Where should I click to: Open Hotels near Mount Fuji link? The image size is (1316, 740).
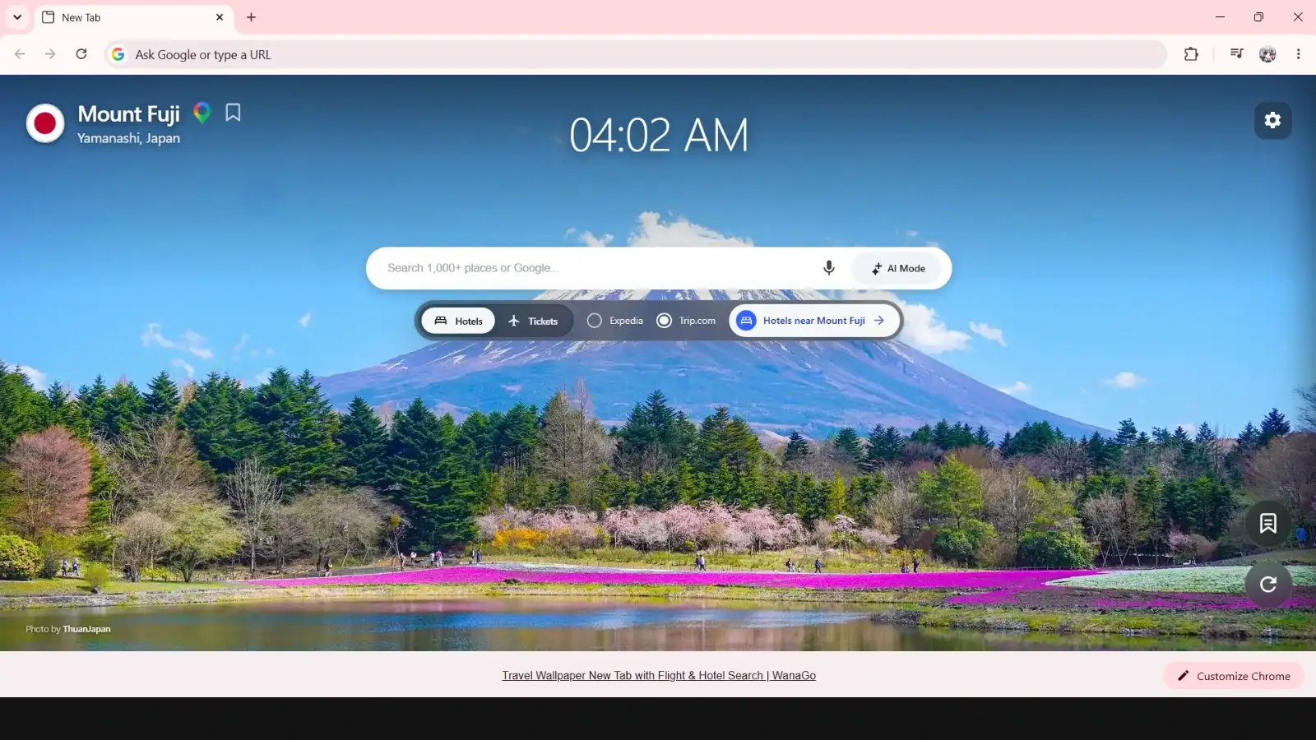(x=813, y=321)
